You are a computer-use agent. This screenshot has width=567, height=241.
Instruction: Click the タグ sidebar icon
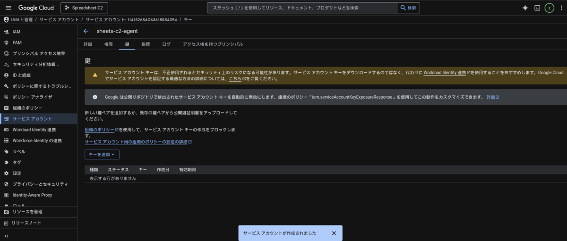pos(6,163)
